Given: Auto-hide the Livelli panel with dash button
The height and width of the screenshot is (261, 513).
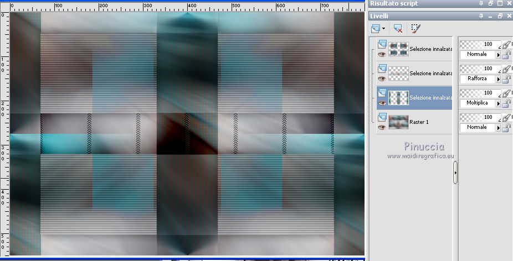Looking at the screenshot, I should [490, 16].
